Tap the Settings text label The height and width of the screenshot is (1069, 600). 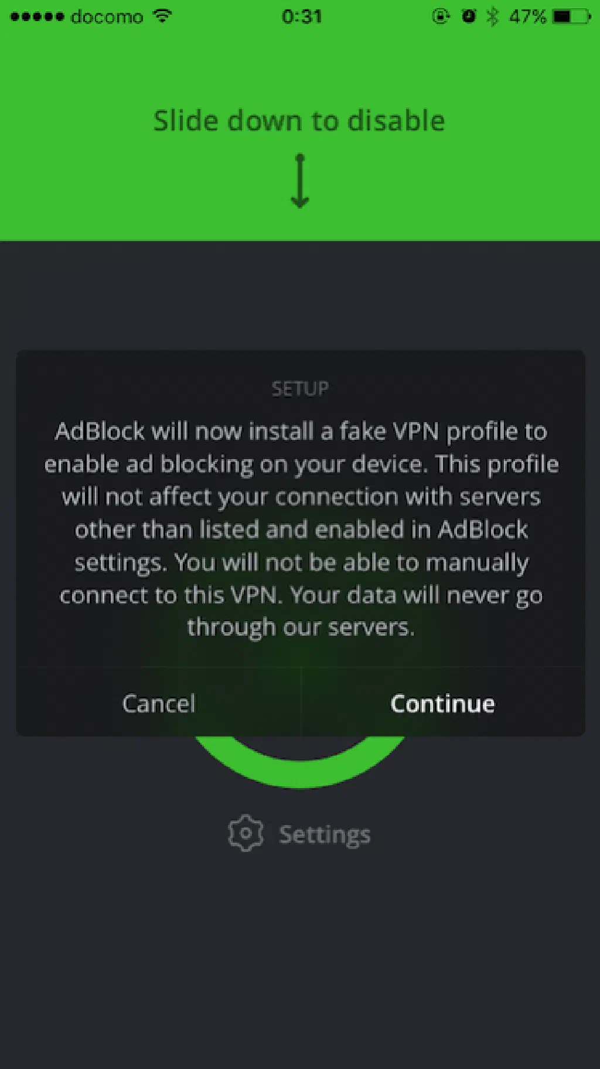(325, 834)
